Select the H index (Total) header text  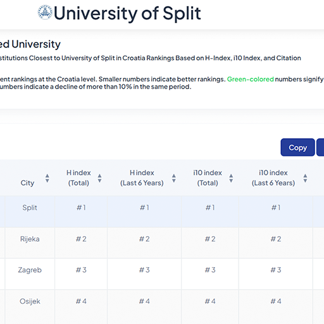pyautogui.click(x=78, y=178)
